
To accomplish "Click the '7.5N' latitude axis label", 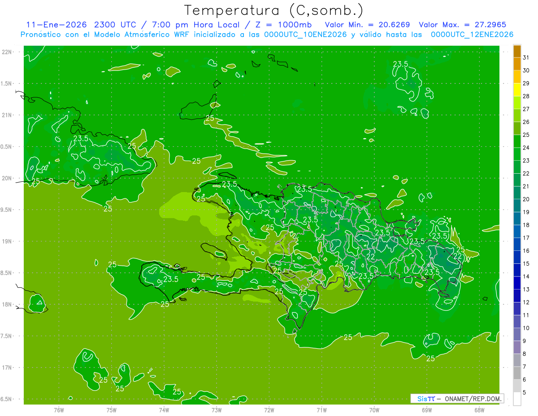I will pos(6,336).
